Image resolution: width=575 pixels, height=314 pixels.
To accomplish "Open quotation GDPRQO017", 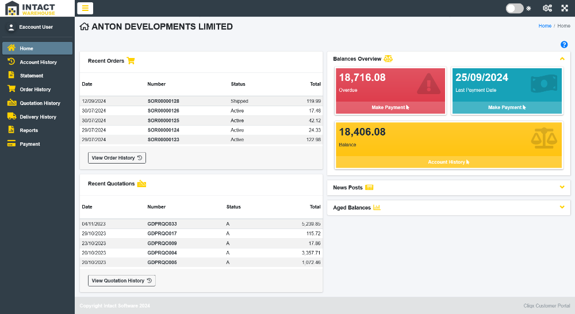I will (x=162, y=233).
